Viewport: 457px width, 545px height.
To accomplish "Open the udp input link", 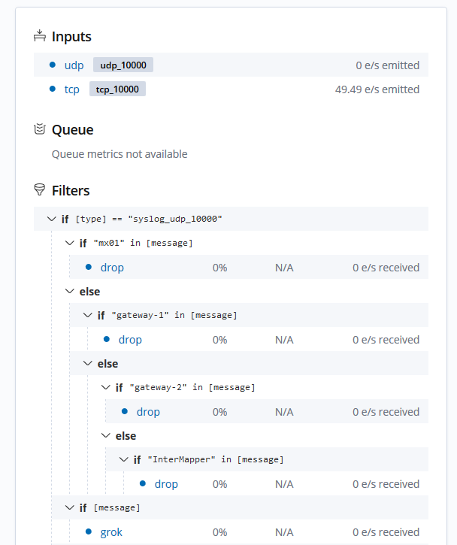I will (74, 65).
